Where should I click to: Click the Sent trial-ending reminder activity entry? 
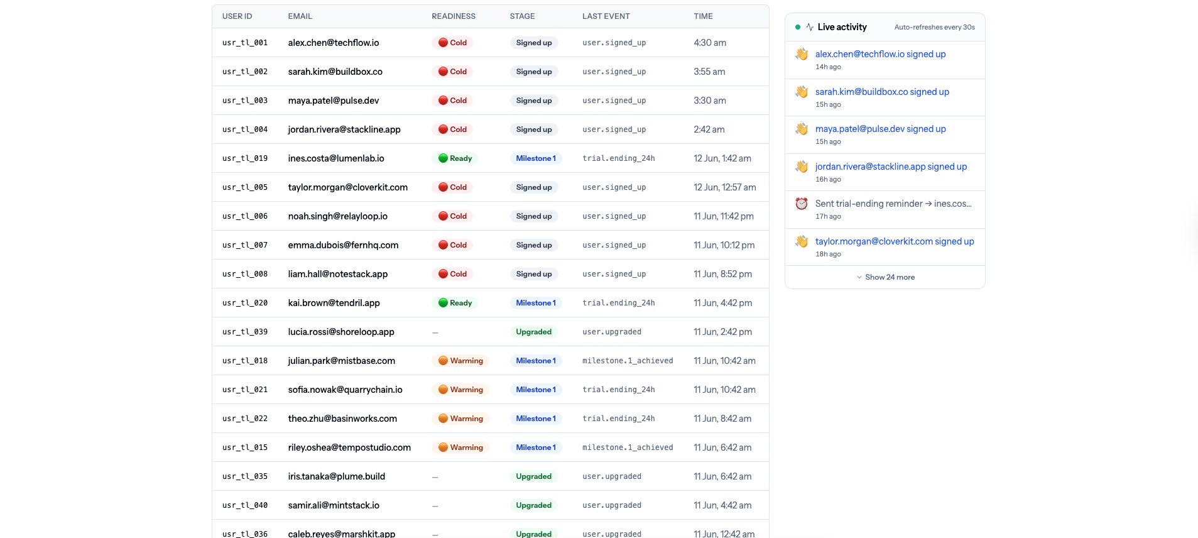885,209
